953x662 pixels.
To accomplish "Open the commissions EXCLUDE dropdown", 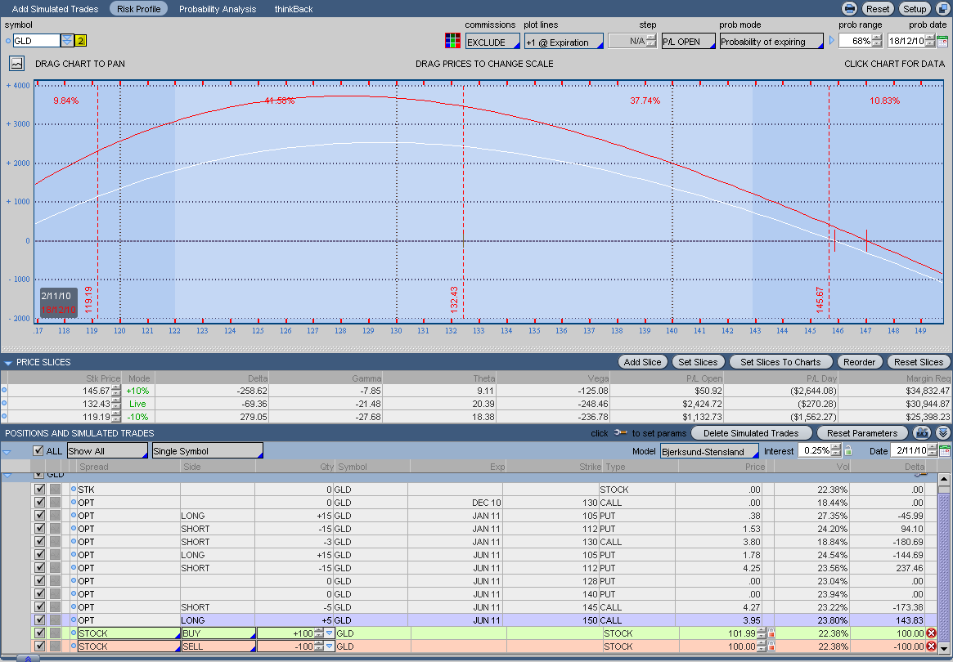I will click(x=492, y=42).
